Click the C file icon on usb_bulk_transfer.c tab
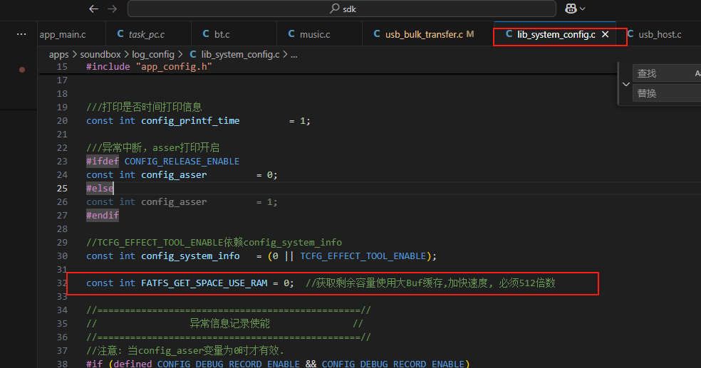Image resolution: width=701 pixels, height=368 pixels. 377,34
